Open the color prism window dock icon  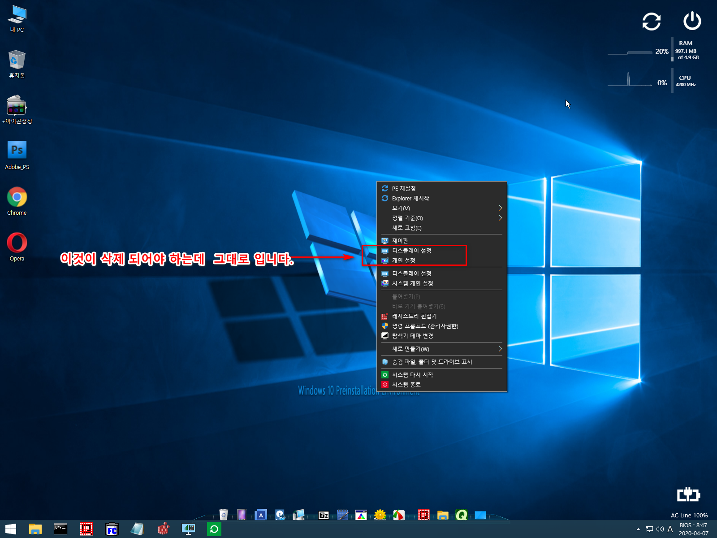pos(361,515)
